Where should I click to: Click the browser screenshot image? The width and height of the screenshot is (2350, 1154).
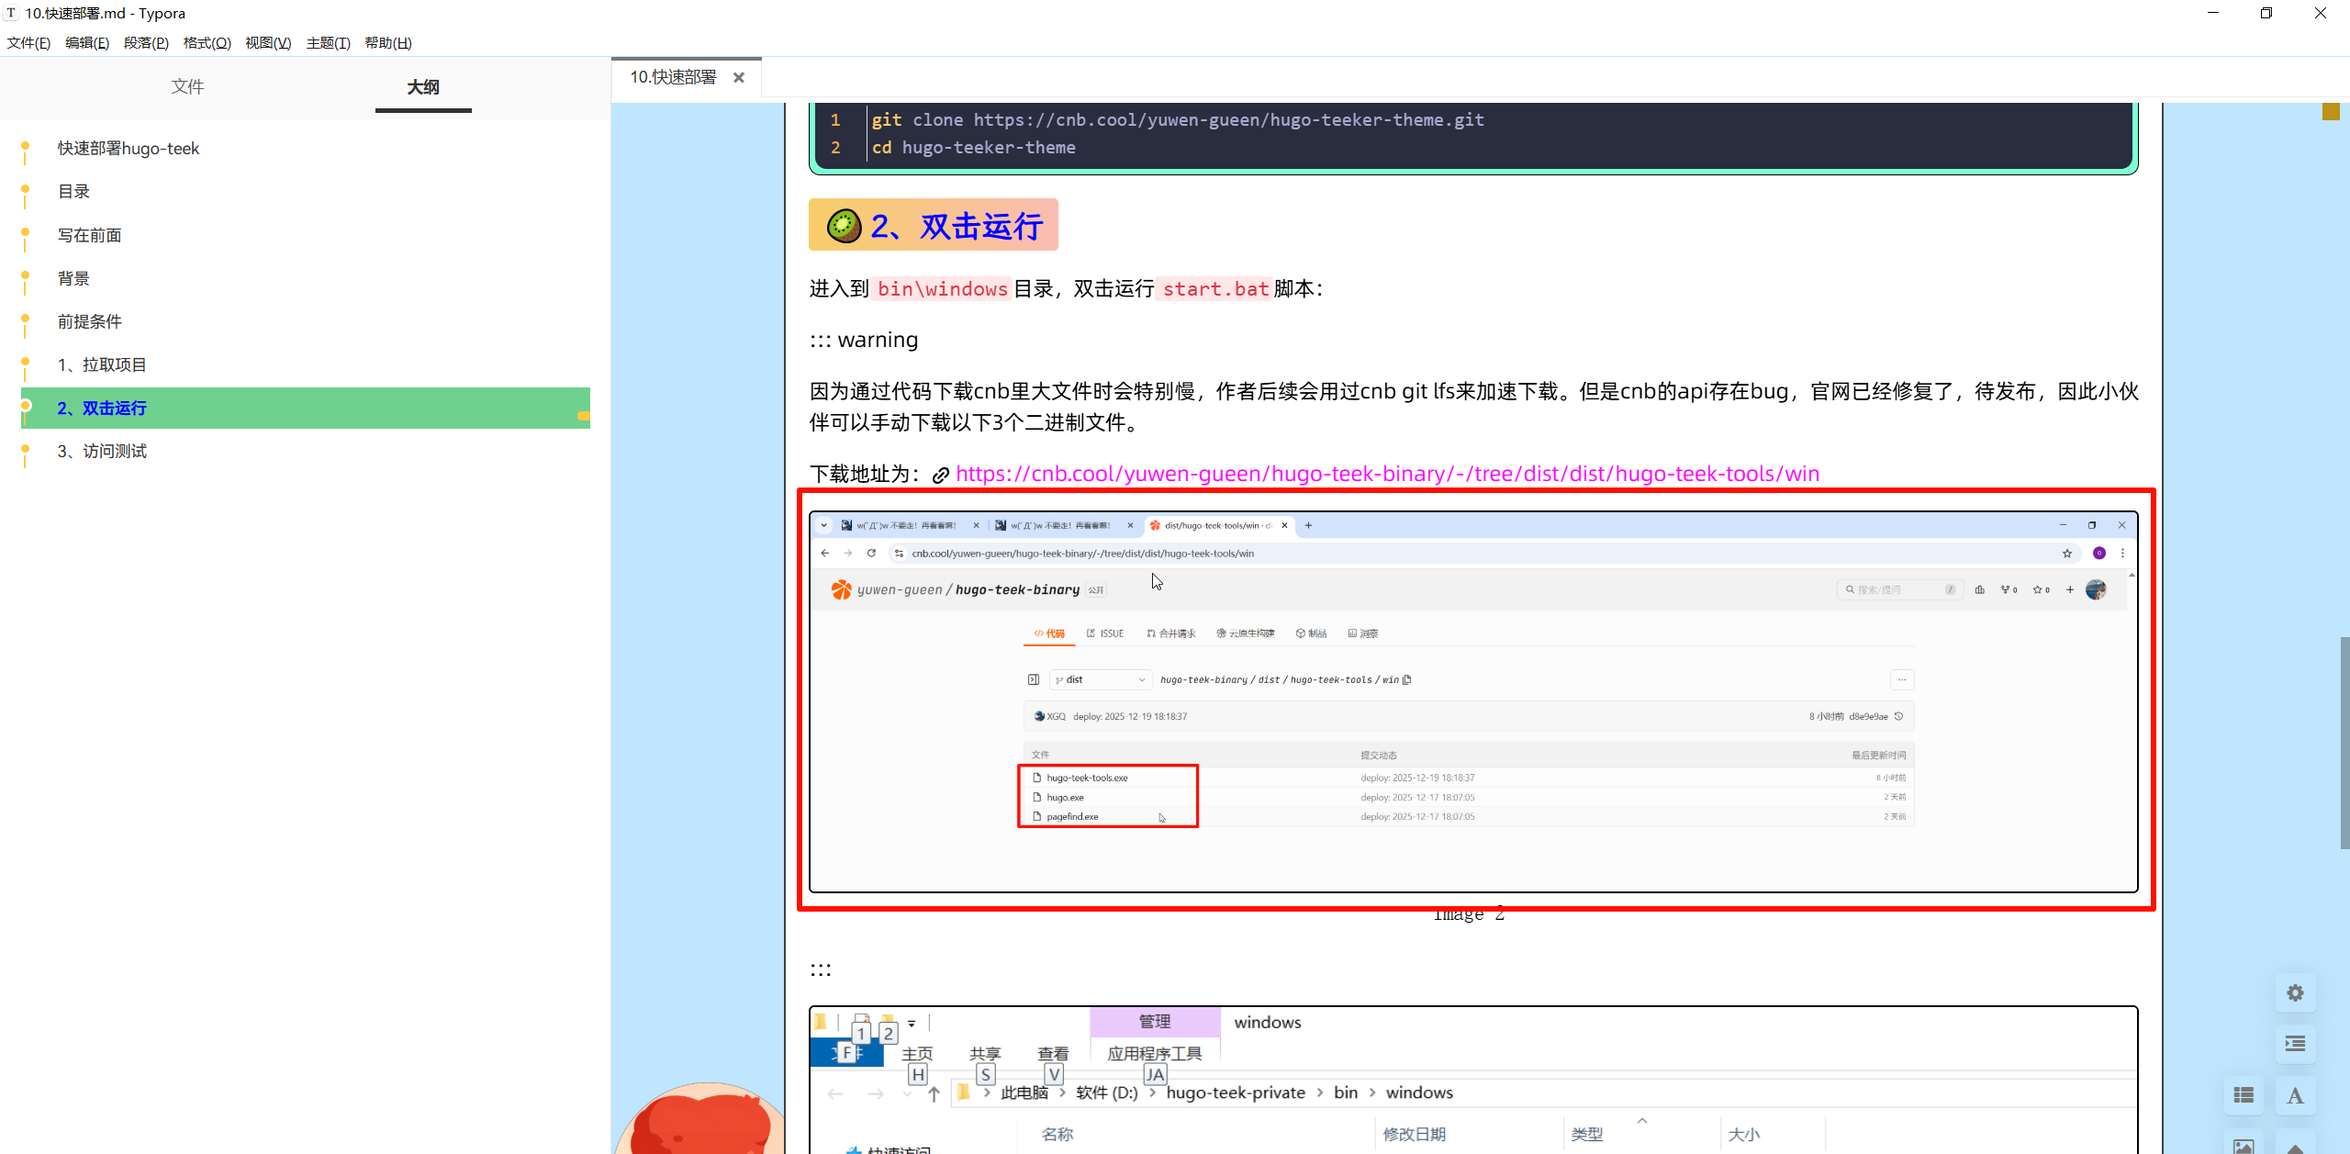tap(1472, 701)
